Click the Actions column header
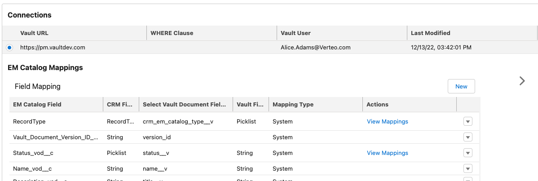 377,104
